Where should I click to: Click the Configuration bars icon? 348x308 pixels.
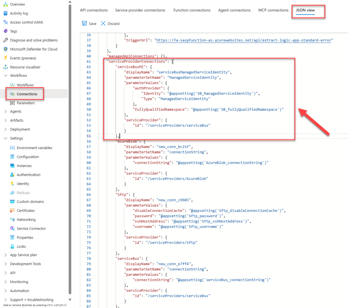click(13, 157)
